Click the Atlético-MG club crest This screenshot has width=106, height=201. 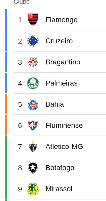point(33,147)
